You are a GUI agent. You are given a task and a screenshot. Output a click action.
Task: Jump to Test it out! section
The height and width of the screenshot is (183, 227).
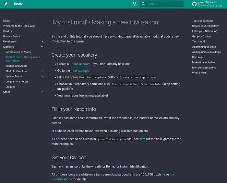point(198,42)
